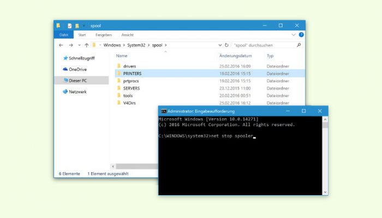Click the Explorer title bar folder icon
This screenshot has width=382, height=218.
coord(58,25)
